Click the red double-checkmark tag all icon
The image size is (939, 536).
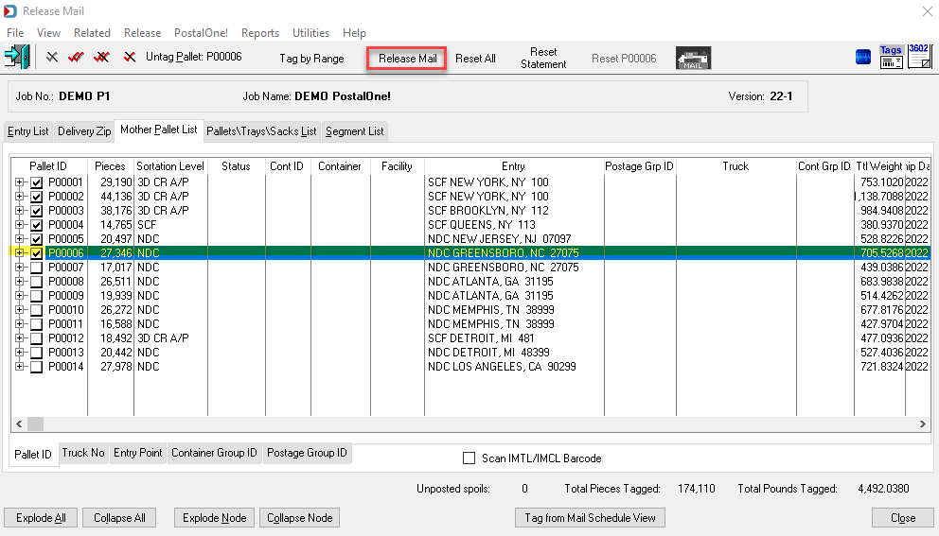pos(76,58)
